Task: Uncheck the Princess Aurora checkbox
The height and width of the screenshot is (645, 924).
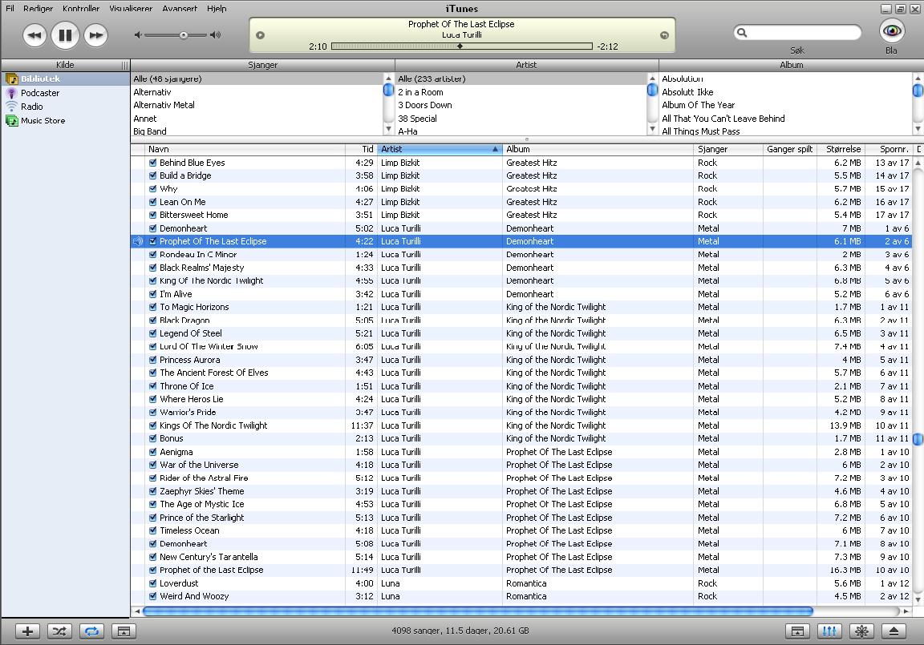Action: pyautogui.click(x=152, y=360)
